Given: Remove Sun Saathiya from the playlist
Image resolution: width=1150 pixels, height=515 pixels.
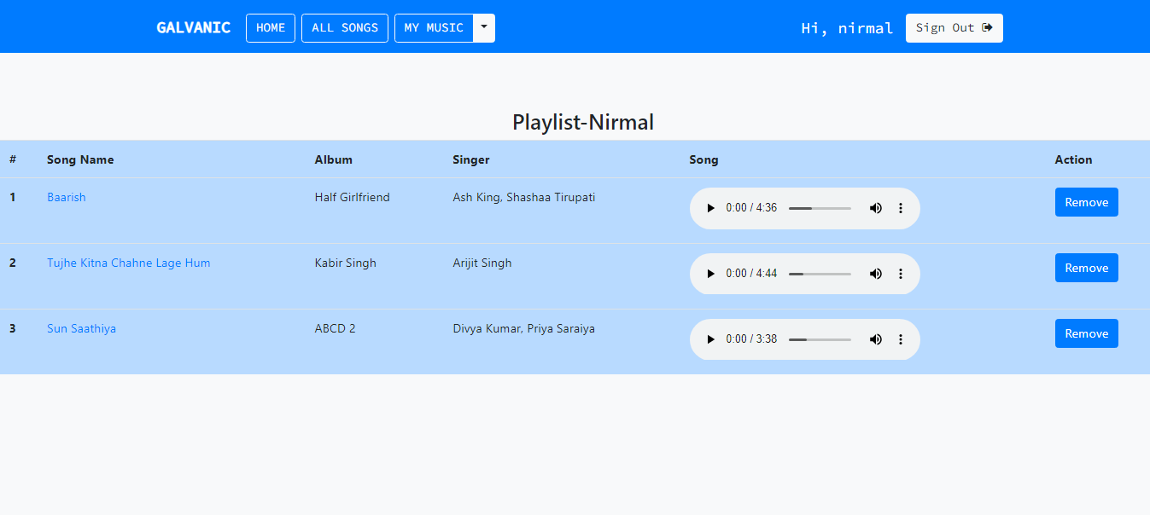Looking at the screenshot, I should click(x=1087, y=333).
